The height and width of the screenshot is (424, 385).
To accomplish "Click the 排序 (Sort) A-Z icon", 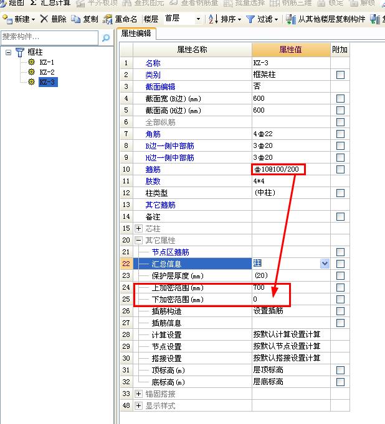I will (213, 19).
